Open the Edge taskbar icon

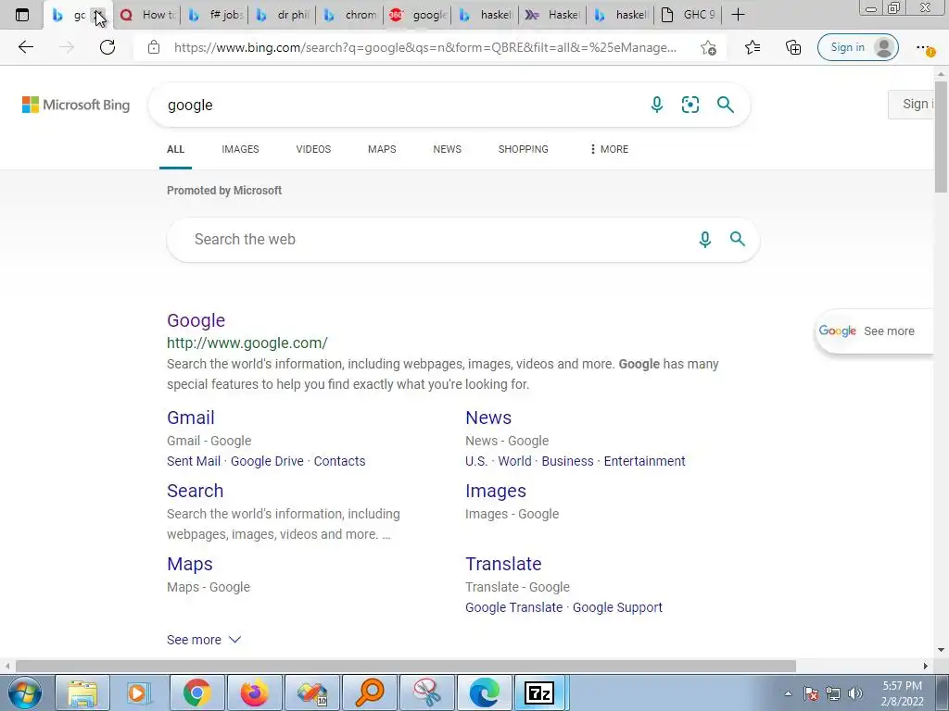pos(484,692)
